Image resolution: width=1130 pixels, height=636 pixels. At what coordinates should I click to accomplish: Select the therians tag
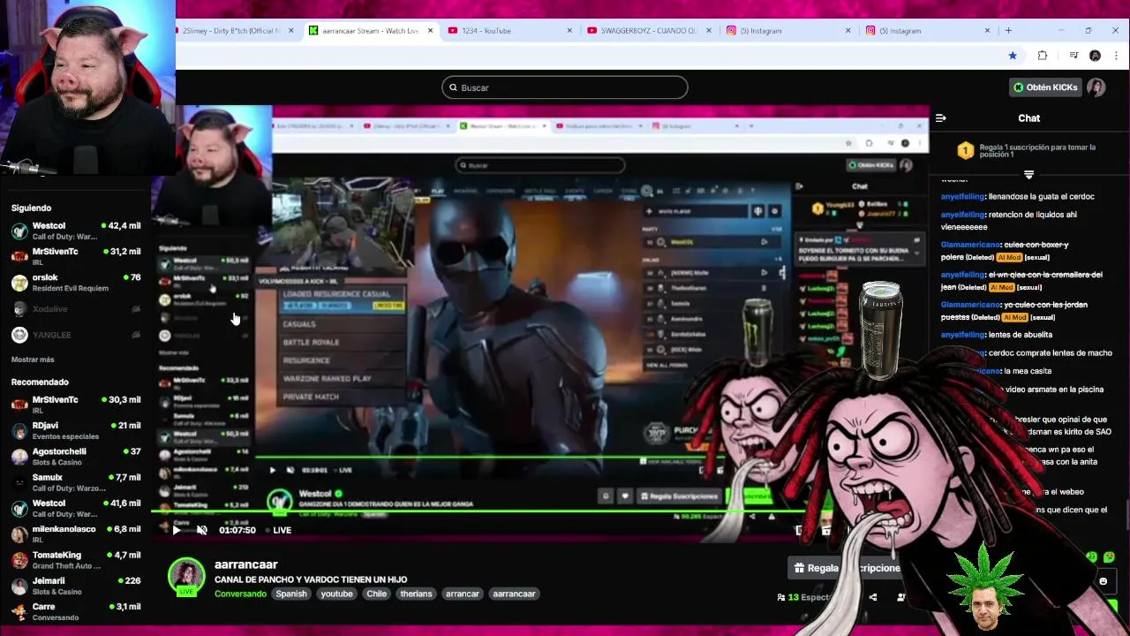(x=416, y=594)
